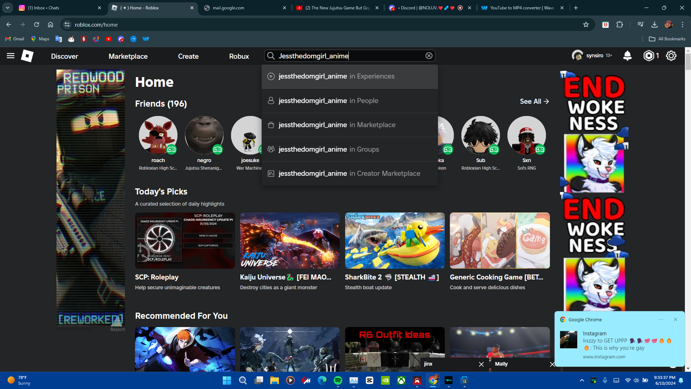691x389 pixels.
Task: Click the Roblox logo icon
Action: click(x=27, y=56)
